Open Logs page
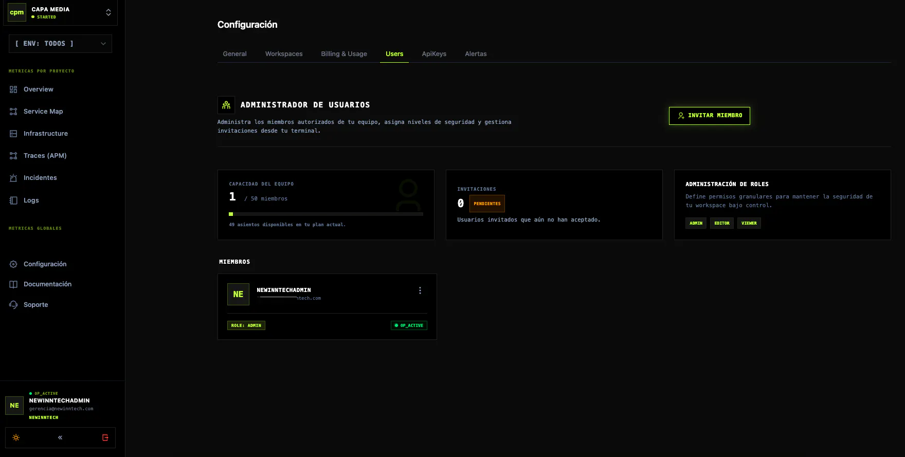The height and width of the screenshot is (457, 905). (x=31, y=200)
